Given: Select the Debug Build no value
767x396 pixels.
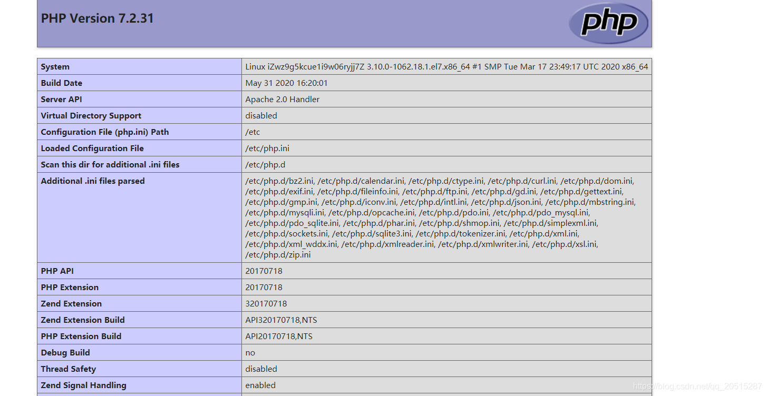Looking at the screenshot, I should pyautogui.click(x=250, y=353).
